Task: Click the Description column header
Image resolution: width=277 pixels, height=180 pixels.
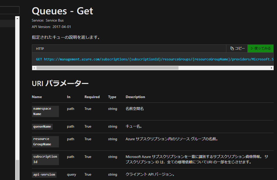Action: [135, 97]
